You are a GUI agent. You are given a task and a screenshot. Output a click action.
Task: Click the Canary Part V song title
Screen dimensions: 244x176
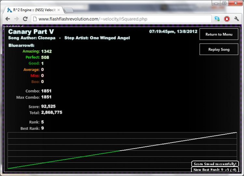(x=31, y=32)
